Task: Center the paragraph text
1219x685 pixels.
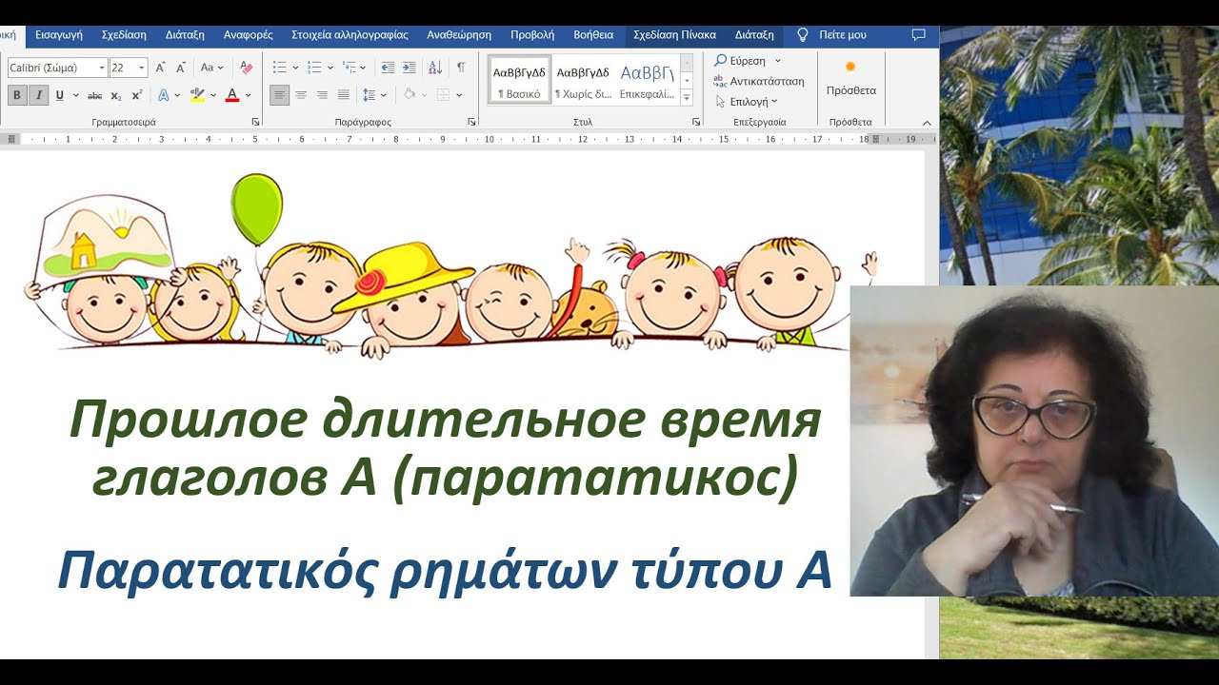Action: [x=301, y=95]
